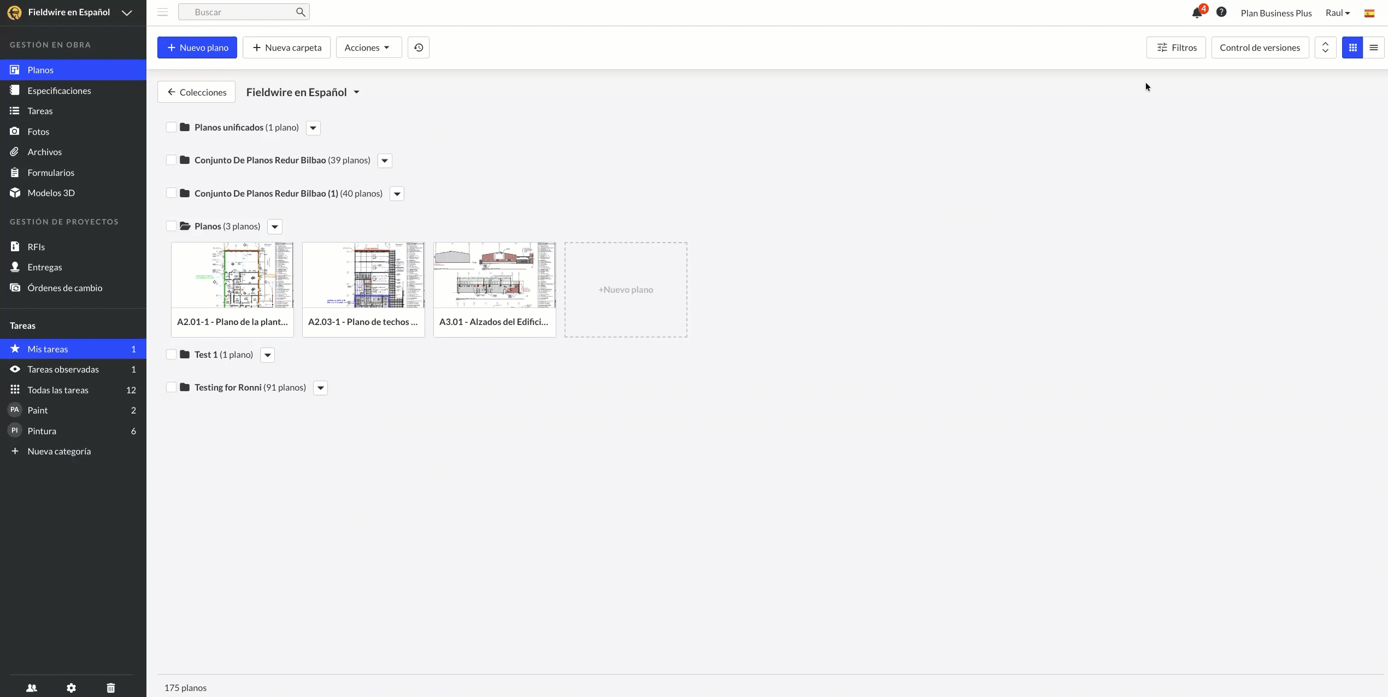This screenshot has height=697, width=1388.
Task: Click the Nuevo plano button
Action: click(197, 48)
